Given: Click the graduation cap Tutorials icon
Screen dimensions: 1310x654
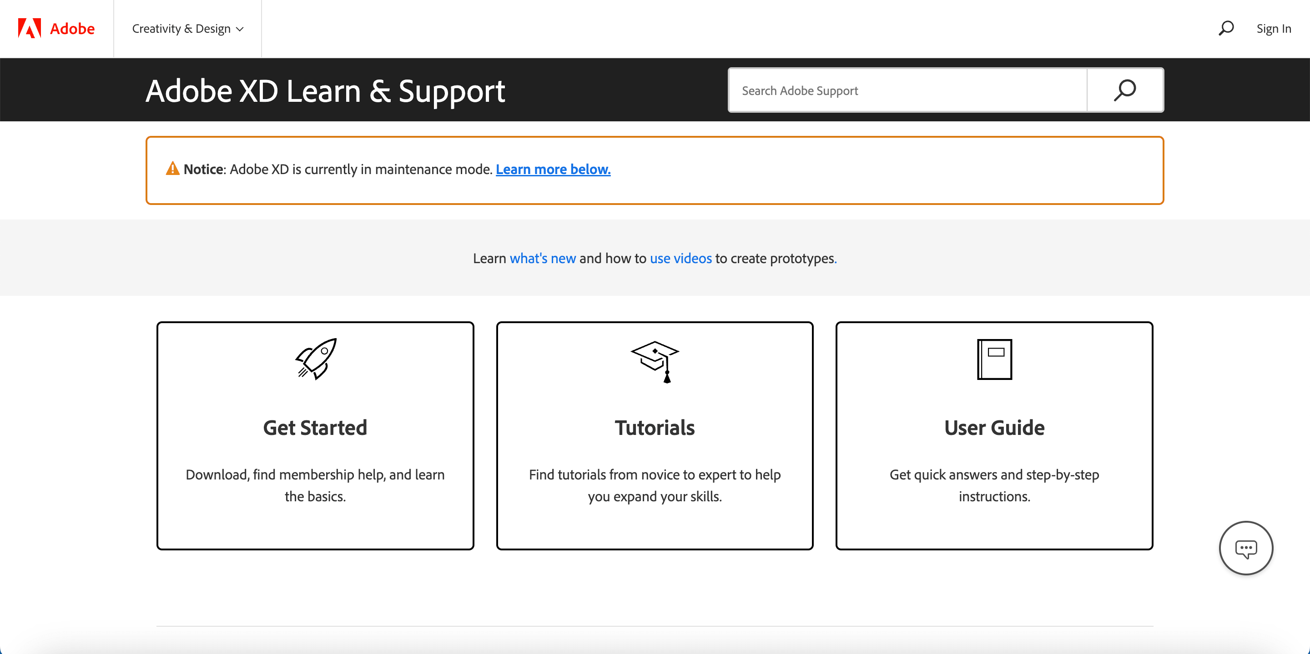Looking at the screenshot, I should pos(655,362).
